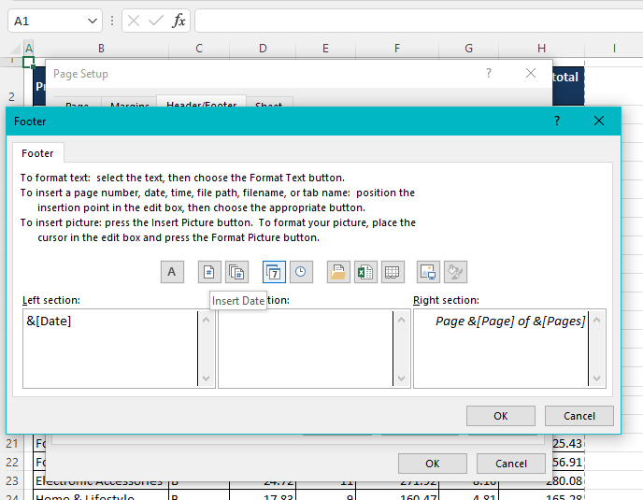643x500 pixels.
Task: Insert current time into footer
Action: pyautogui.click(x=301, y=272)
